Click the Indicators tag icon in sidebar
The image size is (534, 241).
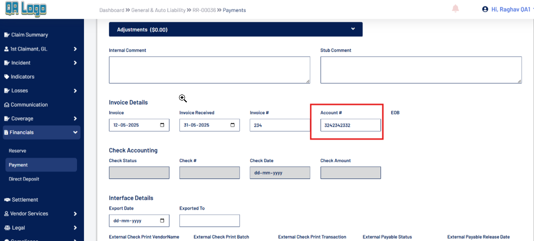[x=6, y=77]
